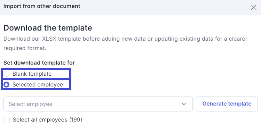Tick the Select all employees checkbox
Screen dimensions: 261x125
(7, 120)
